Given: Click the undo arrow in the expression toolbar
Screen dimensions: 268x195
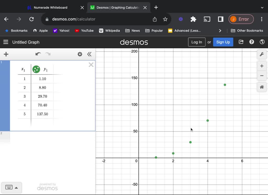Looking at the screenshot, I should pyautogui.click(x=38, y=54).
